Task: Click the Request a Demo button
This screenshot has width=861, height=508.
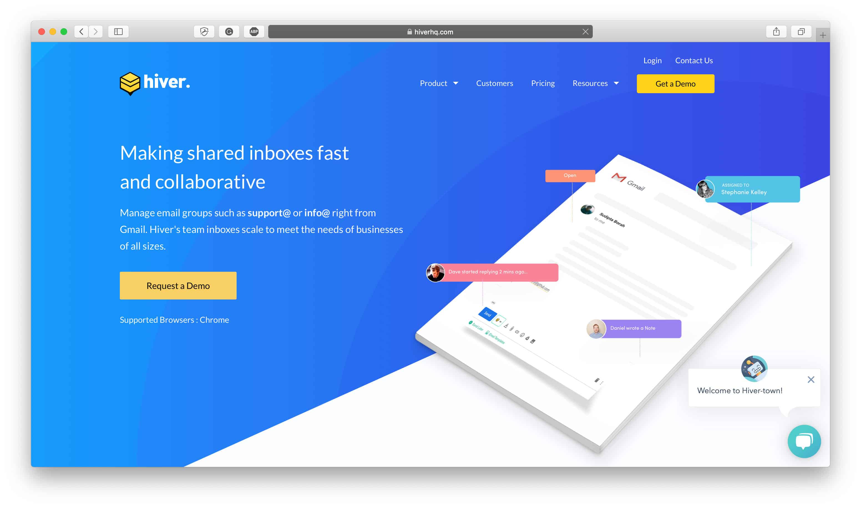Action: [178, 285]
